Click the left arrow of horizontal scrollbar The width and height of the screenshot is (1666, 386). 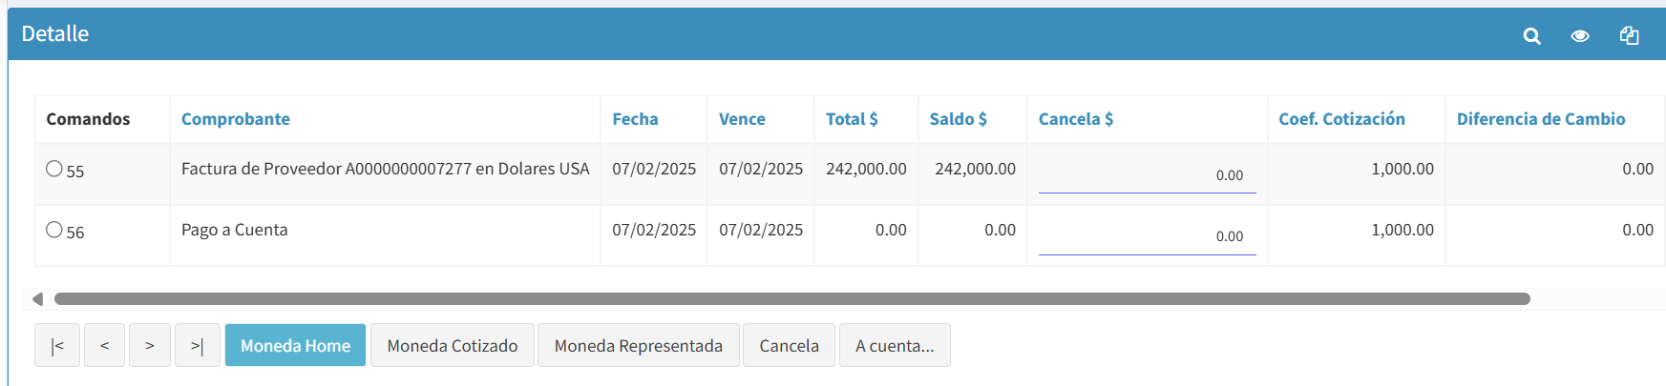click(37, 299)
